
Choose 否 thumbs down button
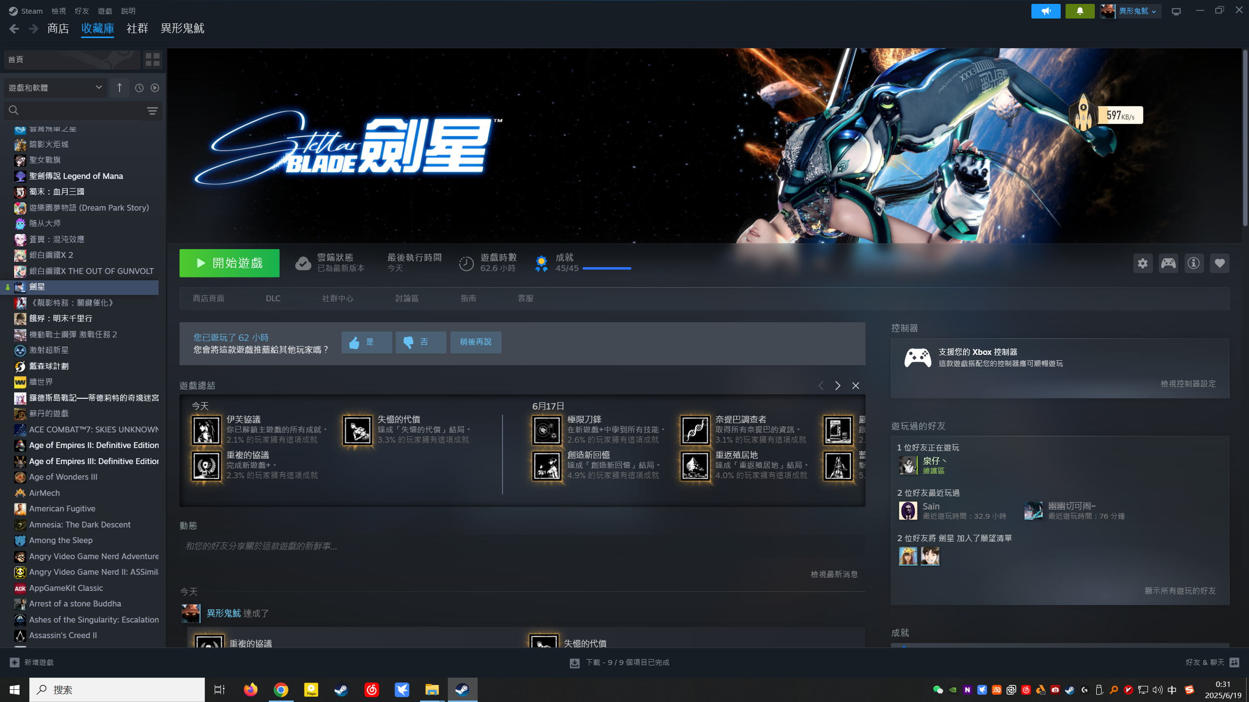(421, 342)
